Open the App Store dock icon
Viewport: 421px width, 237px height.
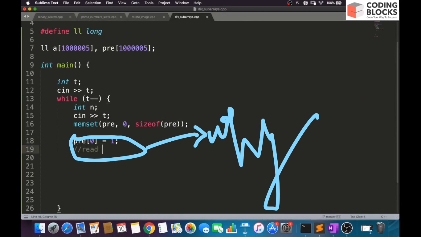pyautogui.click(x=272, y=228)
